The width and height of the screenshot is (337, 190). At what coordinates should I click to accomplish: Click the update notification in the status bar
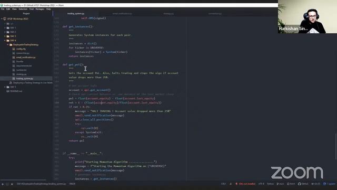point(329,184)
